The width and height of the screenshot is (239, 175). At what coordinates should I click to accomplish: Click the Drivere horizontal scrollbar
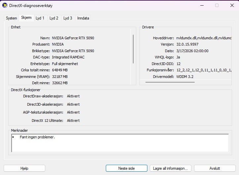pyautogui.click(x=170, y=82)
